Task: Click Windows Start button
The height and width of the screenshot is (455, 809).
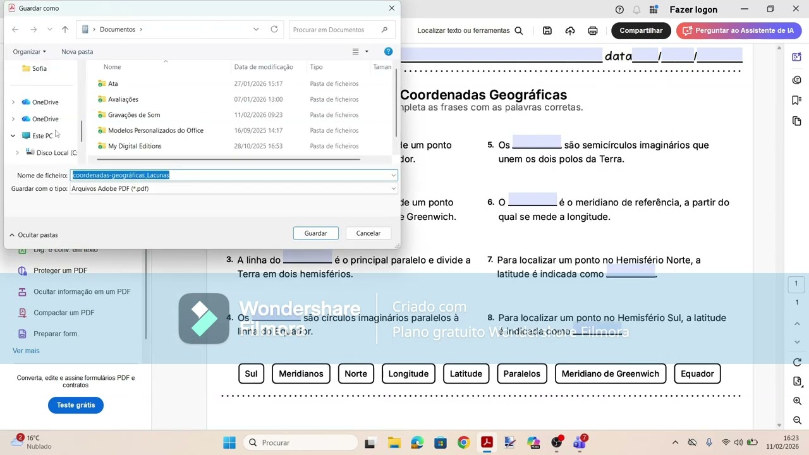Action: click(x=229, y=443)
